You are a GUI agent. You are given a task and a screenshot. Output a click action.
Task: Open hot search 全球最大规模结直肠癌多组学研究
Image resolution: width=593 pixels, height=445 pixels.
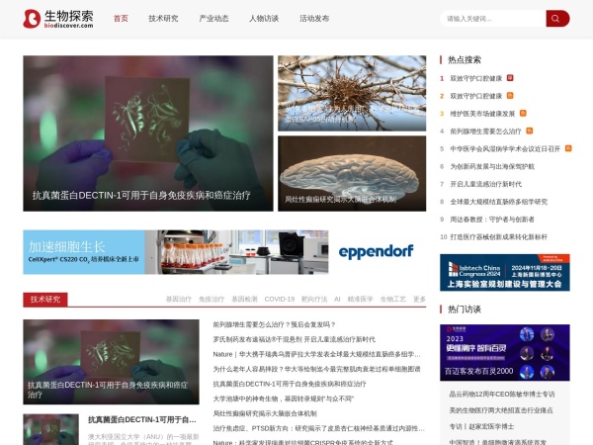498,202
